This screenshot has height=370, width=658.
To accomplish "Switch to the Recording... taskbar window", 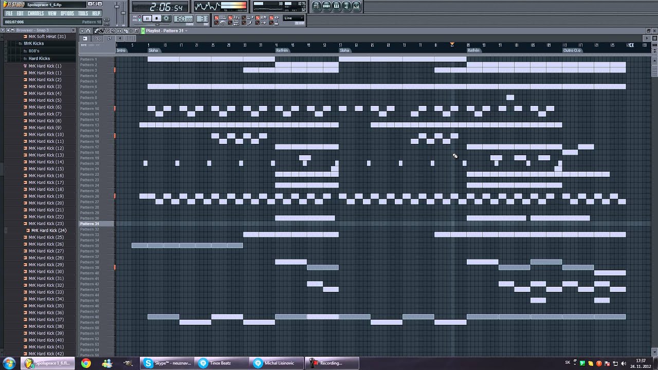I will [x=331, y=363].
